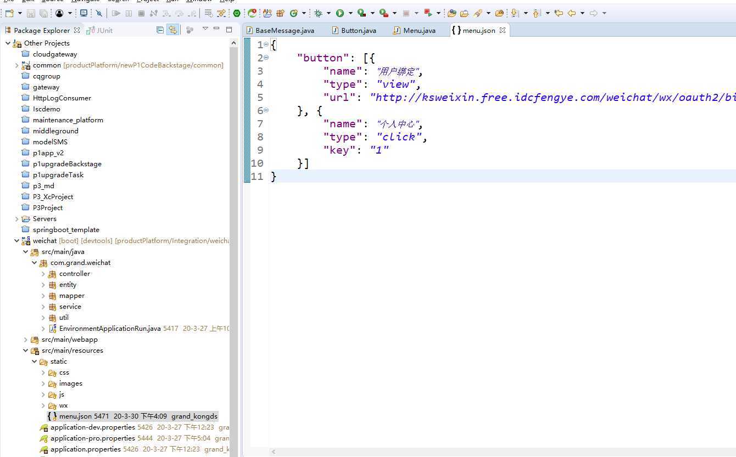Switch to the Menu.java editor tab
Viewport: 736px width, 457px height.
415,31
